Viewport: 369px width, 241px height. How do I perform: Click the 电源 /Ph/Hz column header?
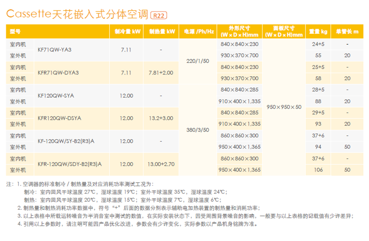click(199, 31)
